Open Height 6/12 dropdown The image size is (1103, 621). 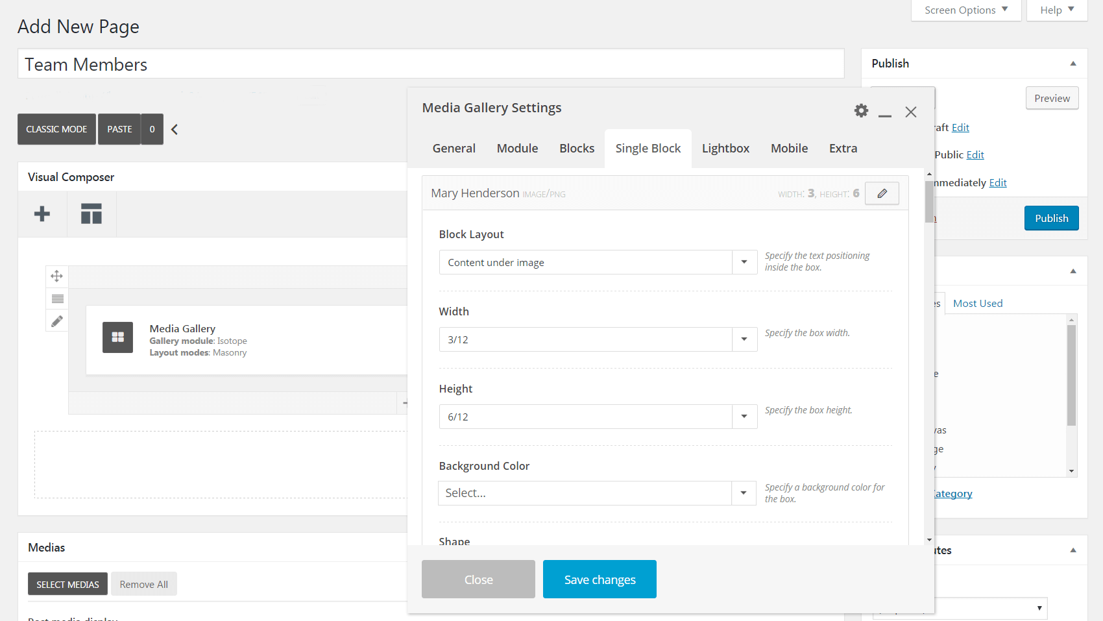coord(598,417)
